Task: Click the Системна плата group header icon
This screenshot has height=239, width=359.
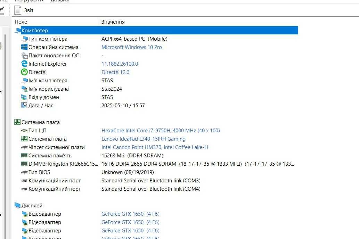Action: [17, 122]
